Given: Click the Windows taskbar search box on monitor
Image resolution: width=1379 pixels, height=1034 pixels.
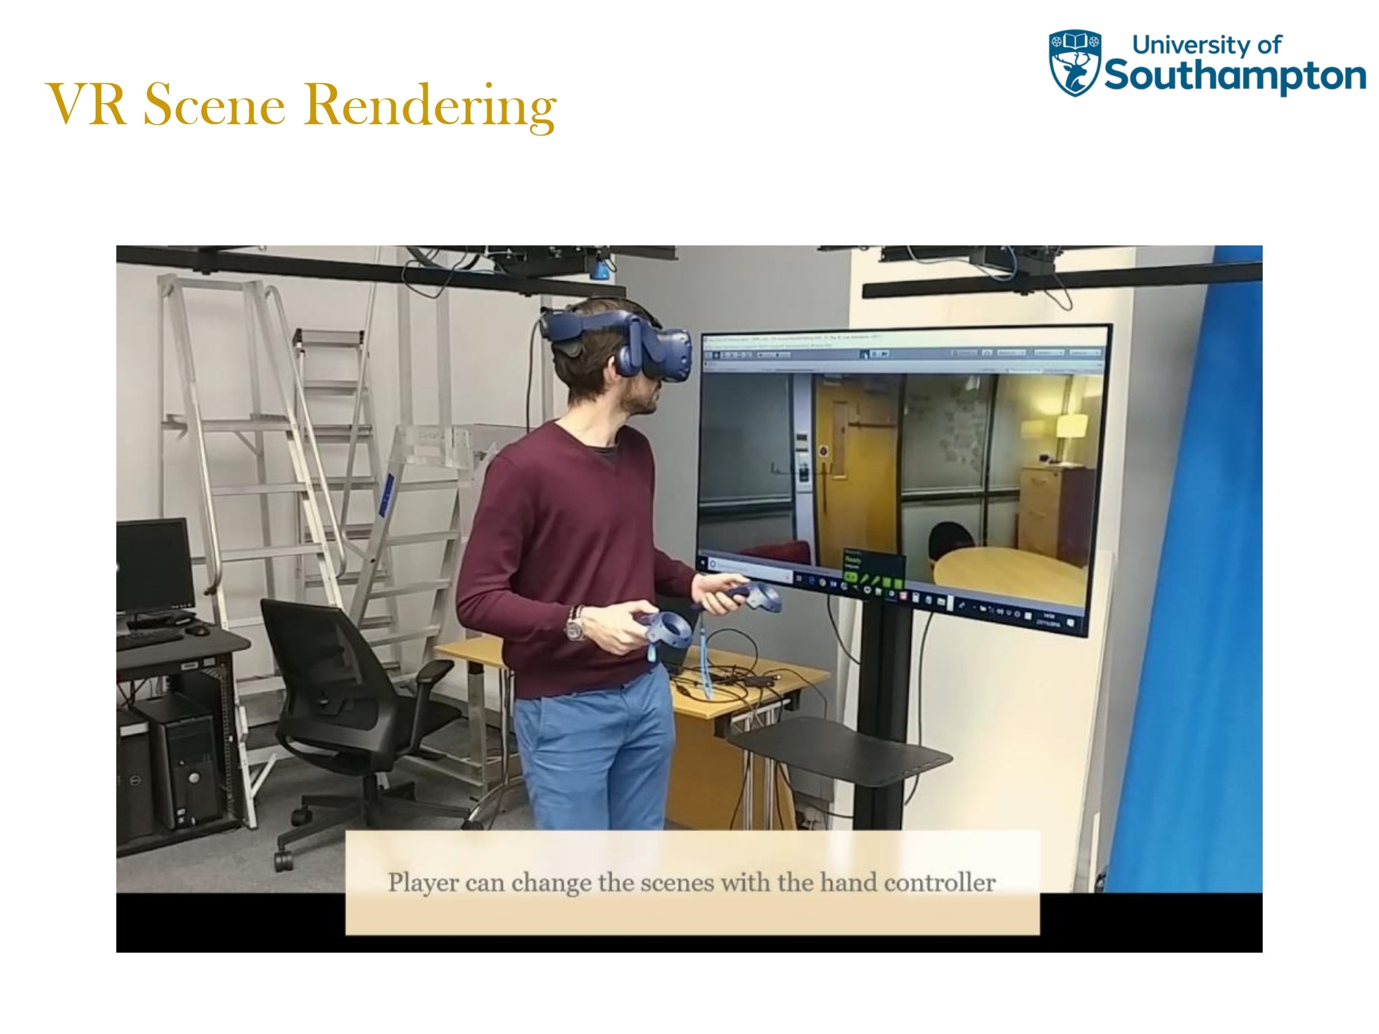Looking at the screenshot, I should [748, 568].
